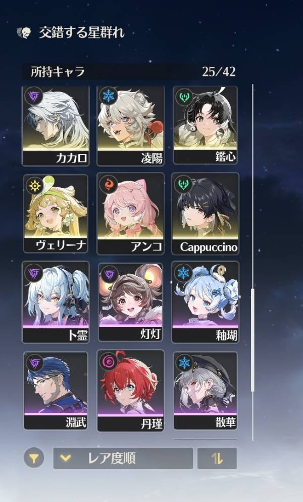Choose the Cappuccino character card
The image size is (303, 502).
coord(205,214)
